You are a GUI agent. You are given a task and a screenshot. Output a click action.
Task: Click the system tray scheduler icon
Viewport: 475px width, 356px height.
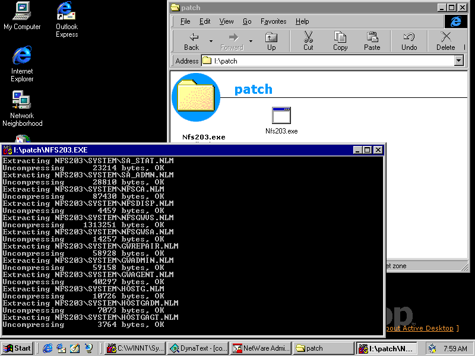click(x=433, y=348)
